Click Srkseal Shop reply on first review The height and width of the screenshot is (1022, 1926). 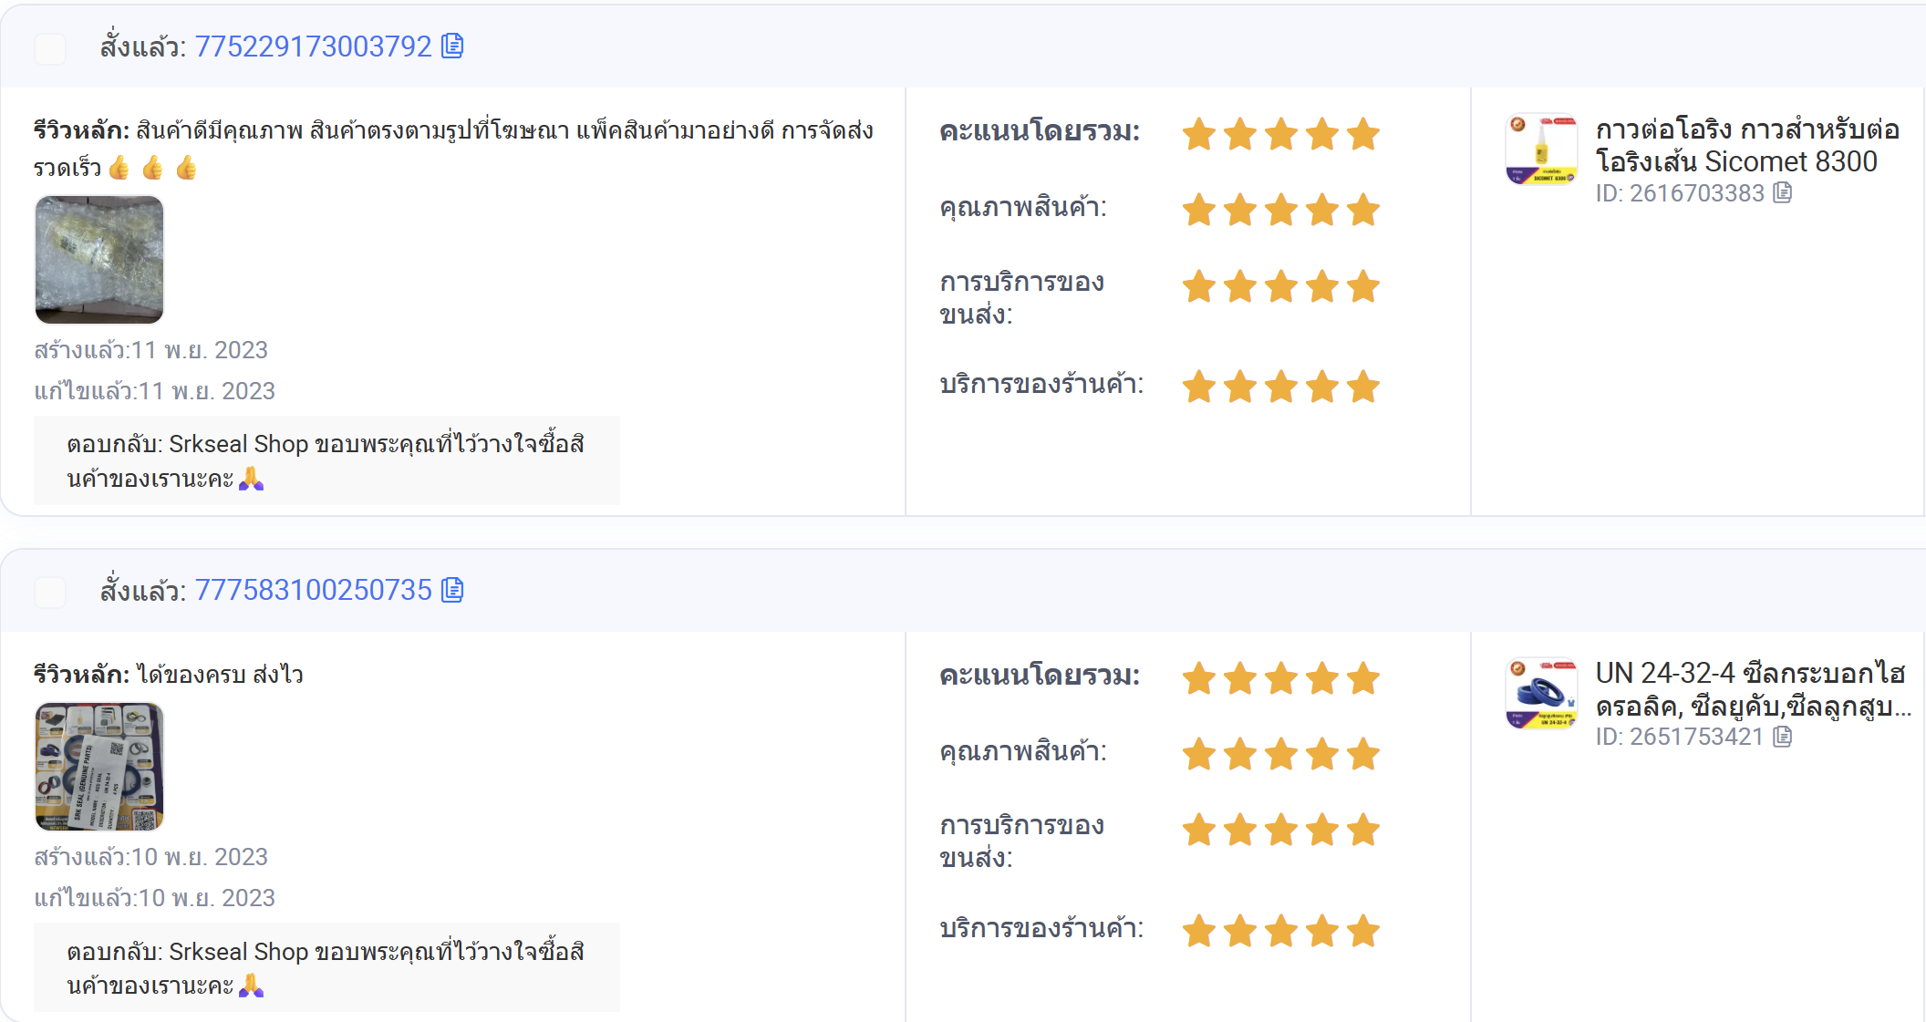(x=326, y=460)
